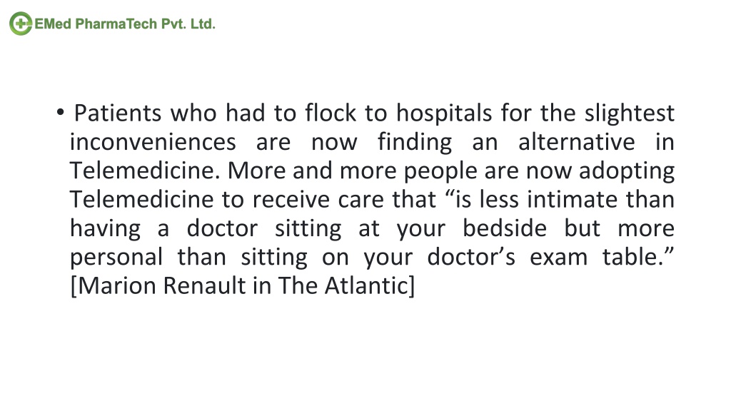Click the word Telemedicine followed by a period
The width and height of the screenshot is (731, 411).
click(145, 171)
